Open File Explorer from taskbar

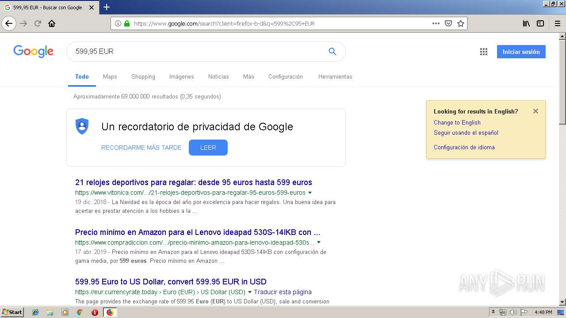point(50,312)
